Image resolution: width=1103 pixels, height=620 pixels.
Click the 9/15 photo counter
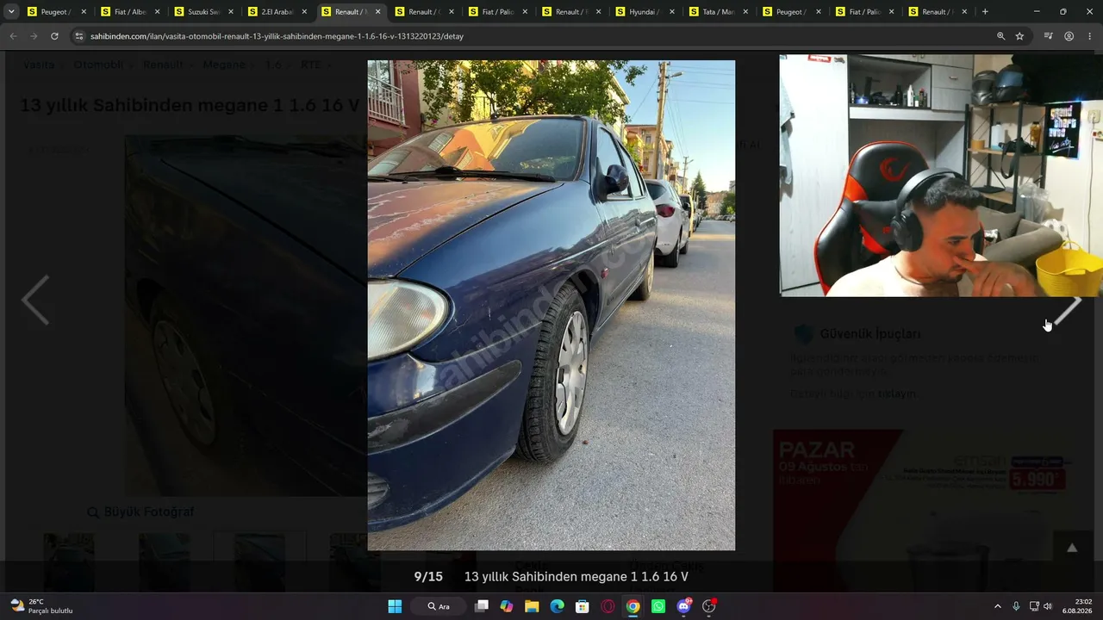pos(428,577)
